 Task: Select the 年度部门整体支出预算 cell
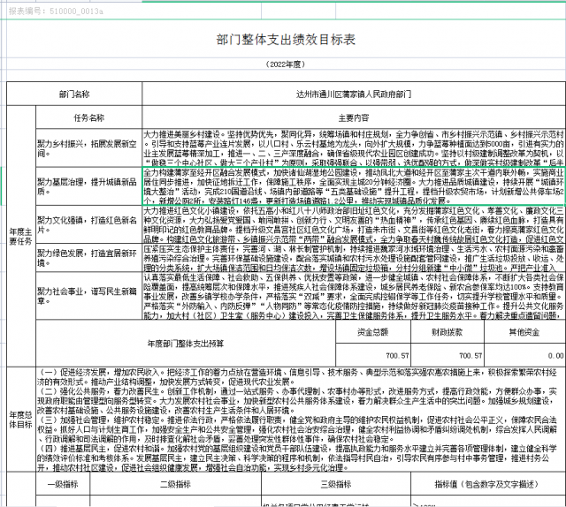[x=186, y=344]
